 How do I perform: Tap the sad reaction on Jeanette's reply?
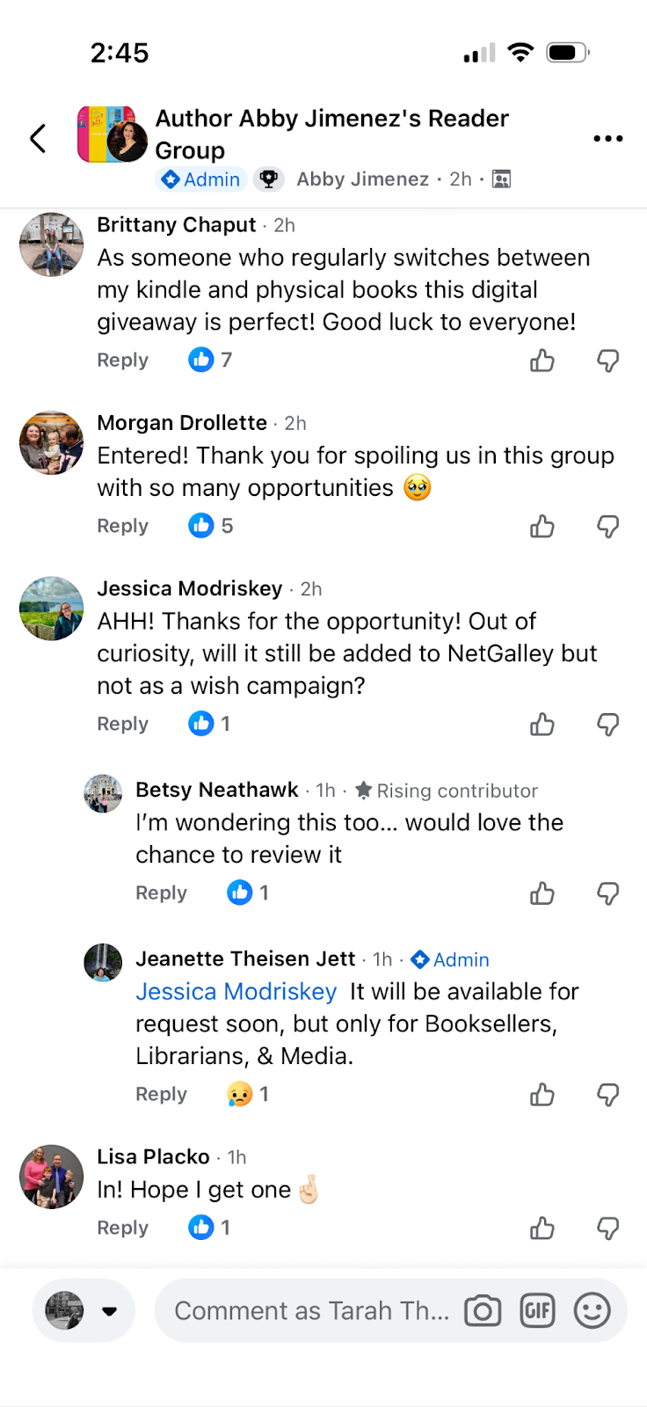pos(239,1094)
